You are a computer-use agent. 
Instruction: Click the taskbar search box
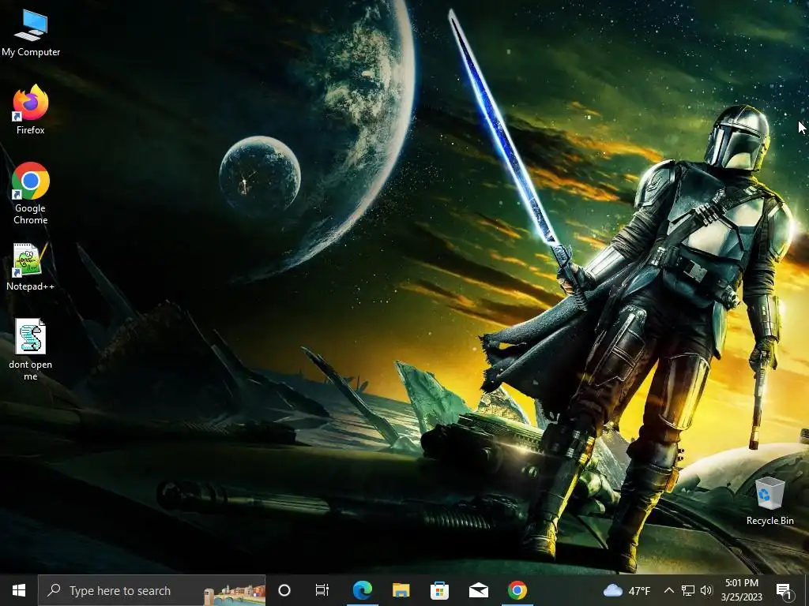152,590
